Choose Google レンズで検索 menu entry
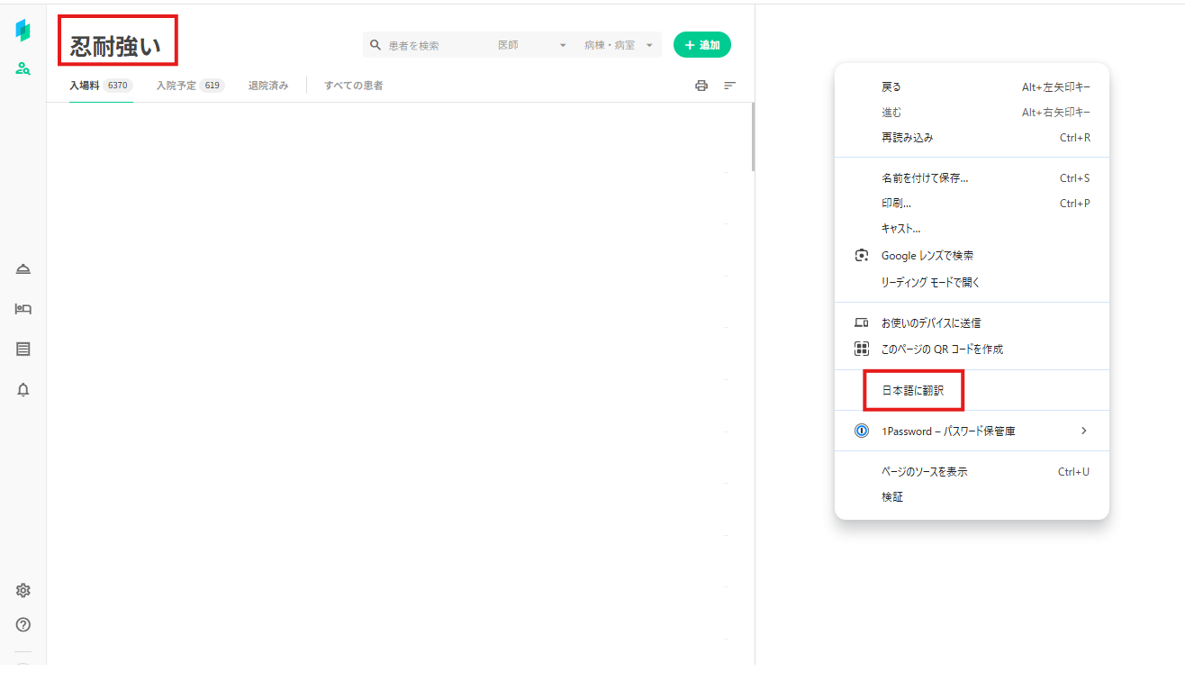Image resolution: width=1185 pixels, height=681 pixels. [x=972, y=256]
